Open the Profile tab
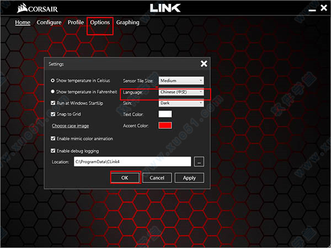 [x=76, y=23]
